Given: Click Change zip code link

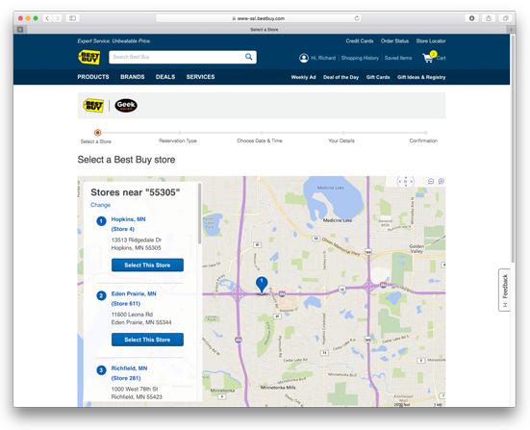Looking at the screenshot, I should (100, 205).
